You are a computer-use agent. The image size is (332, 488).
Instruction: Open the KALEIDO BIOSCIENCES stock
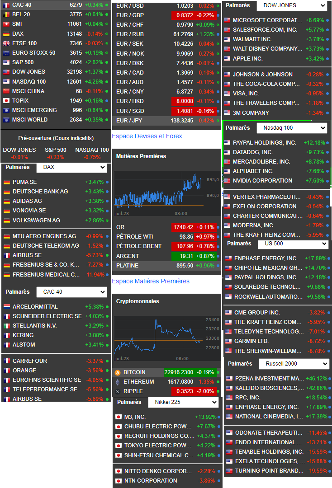click(269, 388)
